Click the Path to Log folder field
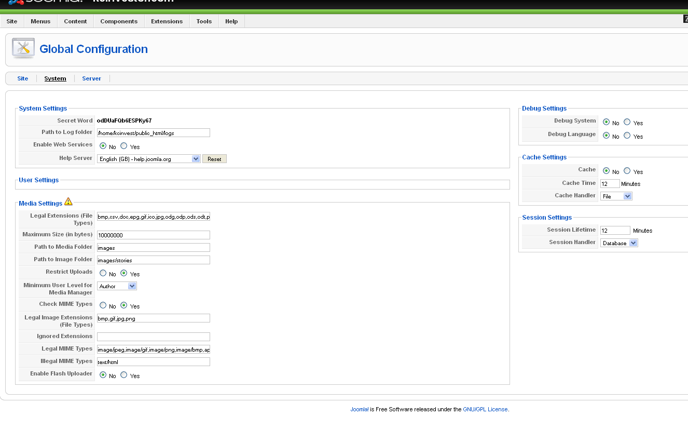The image size is (688, 430). point(154,133)
